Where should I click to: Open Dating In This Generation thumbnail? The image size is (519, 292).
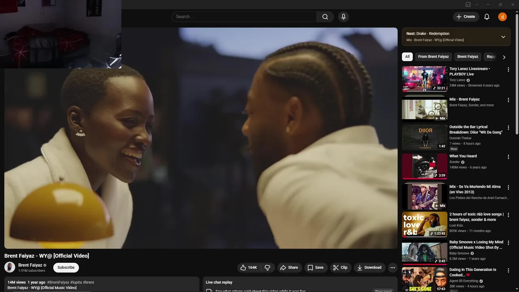pyautogui.click(x=425, y=279)
